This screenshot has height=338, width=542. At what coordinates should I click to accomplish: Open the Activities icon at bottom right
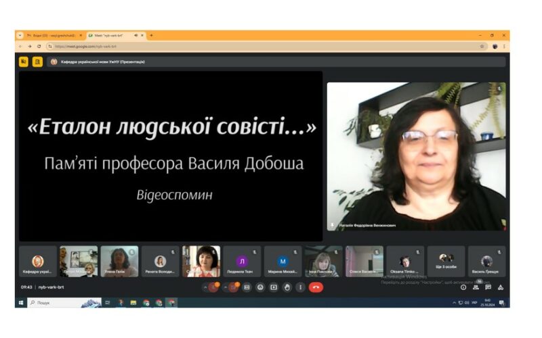[x=500, y=287]
